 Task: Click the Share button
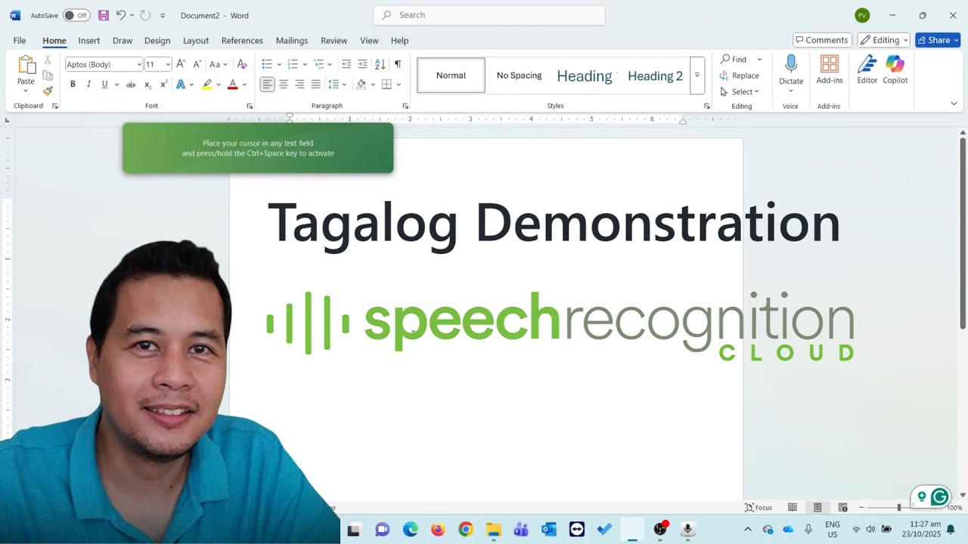click(938, 40)
